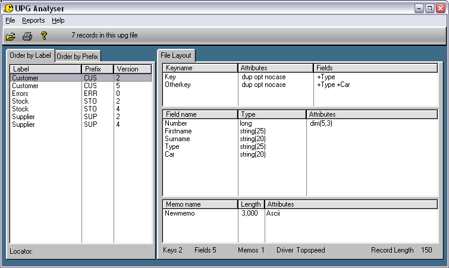Image resolution: width=449 pixels, height=268 pixels.
Task: Open the Reports menu
Action: coord(33,20)
